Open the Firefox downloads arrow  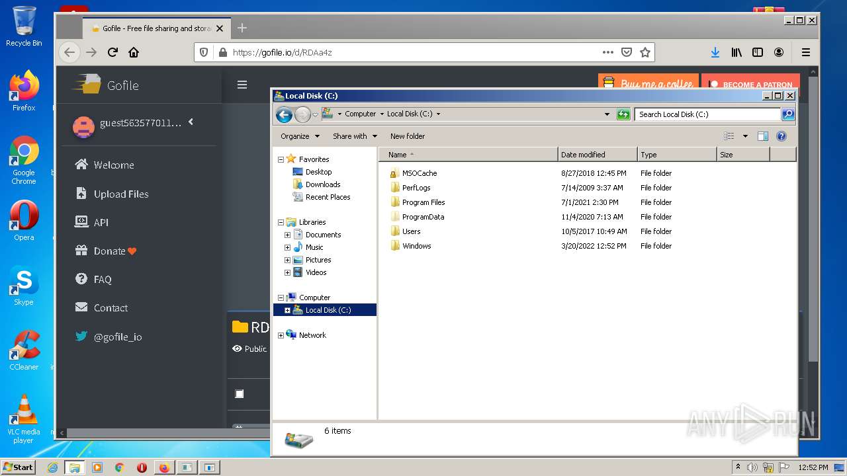(715, 52)
